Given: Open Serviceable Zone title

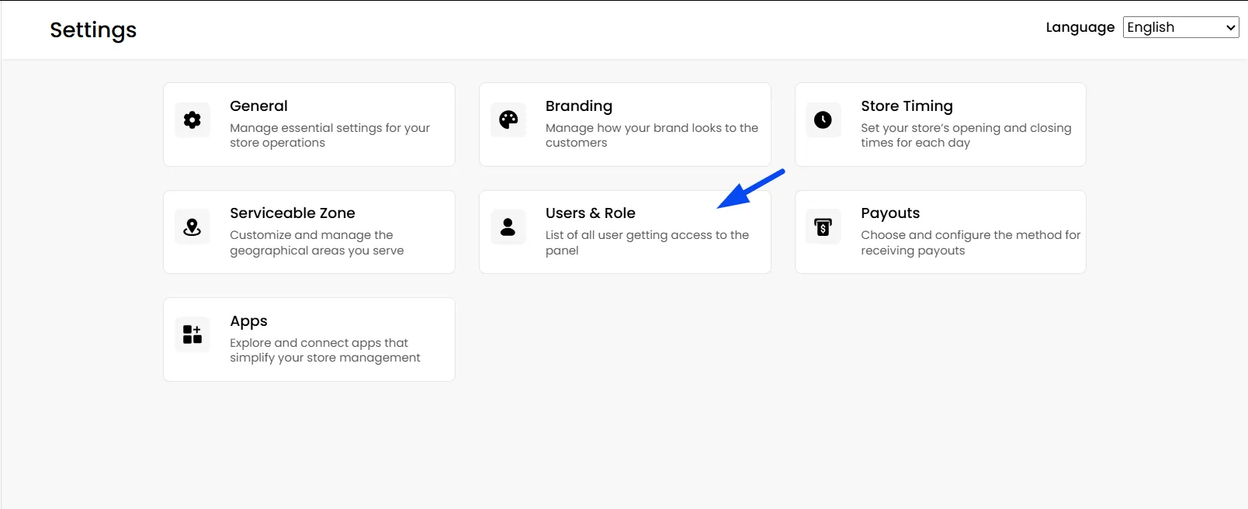Looking at the screenshot, I should click(293, 213).
